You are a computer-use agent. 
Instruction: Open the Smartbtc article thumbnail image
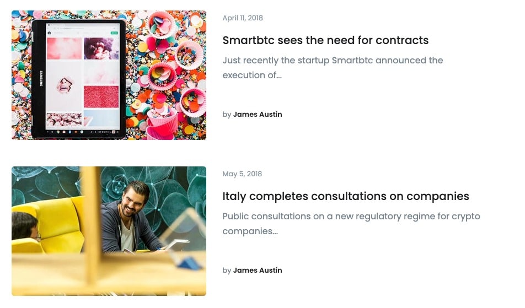pyautogui.click(x=109, y=75)
